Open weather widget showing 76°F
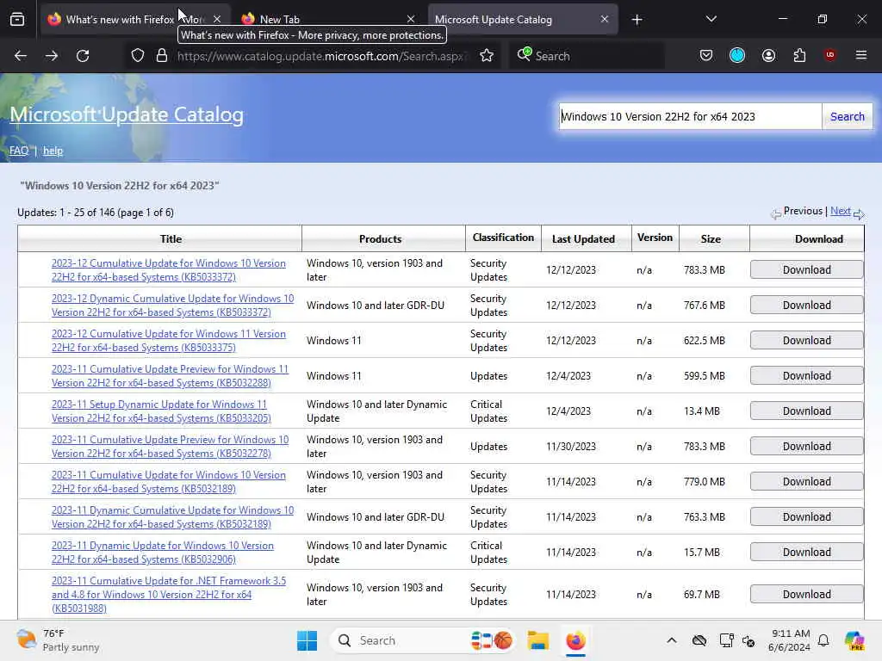The height and width of the screenshot is (661, 882). 58,640
